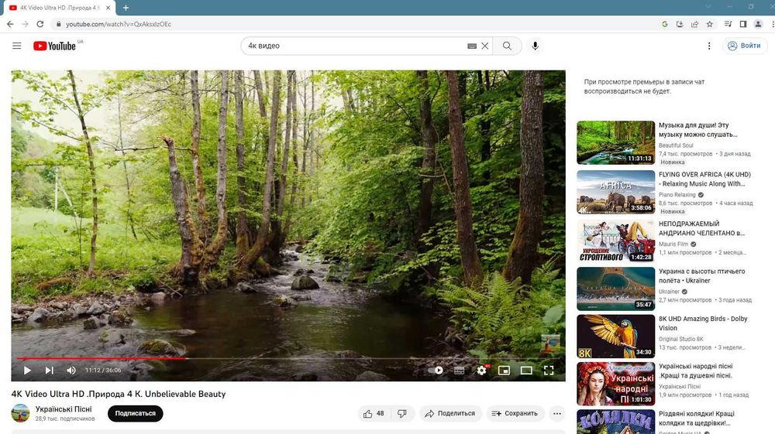This screenshot has width=775, height=434.
Task: Mute the video using speaker icon
Action: [x=71, y=370]
